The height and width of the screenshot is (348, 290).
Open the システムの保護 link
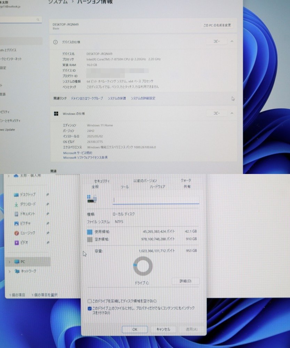(117, 98)
